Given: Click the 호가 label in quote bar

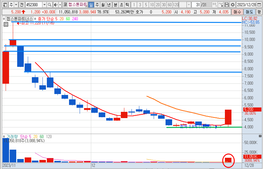Looking at the screenshot, I should [139, 12].
